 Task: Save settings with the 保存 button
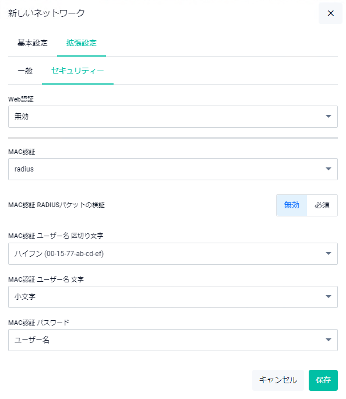tap(323, 380)
